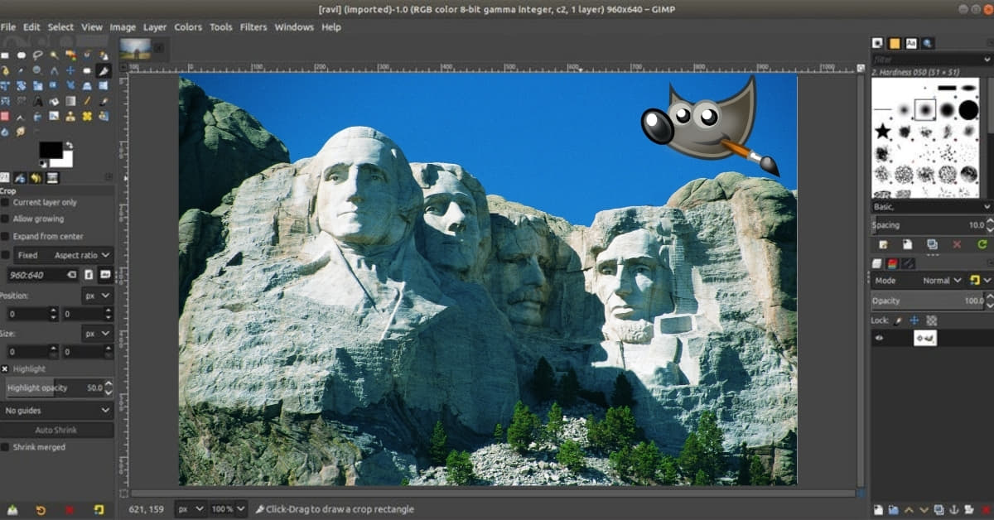This screenshot has height=520, width=994.
Task: Select the Bucket Fill tool
Action: coord(54,101)
